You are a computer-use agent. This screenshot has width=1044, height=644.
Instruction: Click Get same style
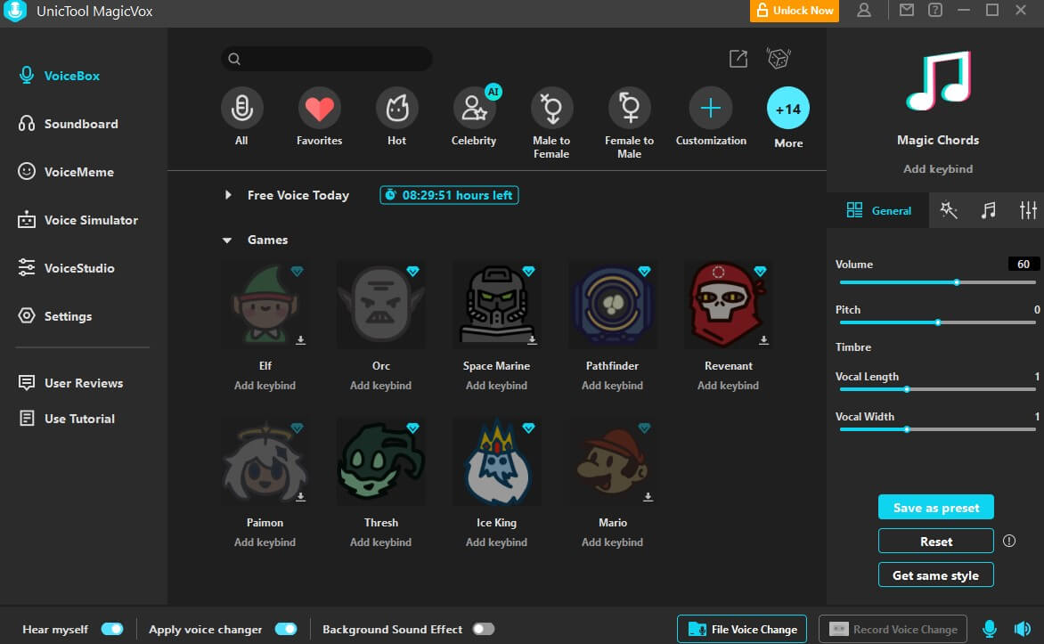[x=936, y=575]
